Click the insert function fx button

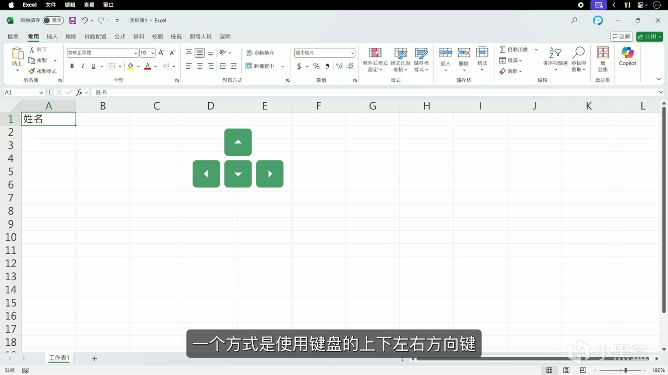(x=79, y=92)
